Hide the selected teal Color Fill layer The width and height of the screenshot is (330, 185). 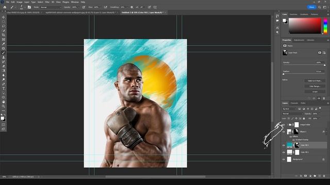284,145
